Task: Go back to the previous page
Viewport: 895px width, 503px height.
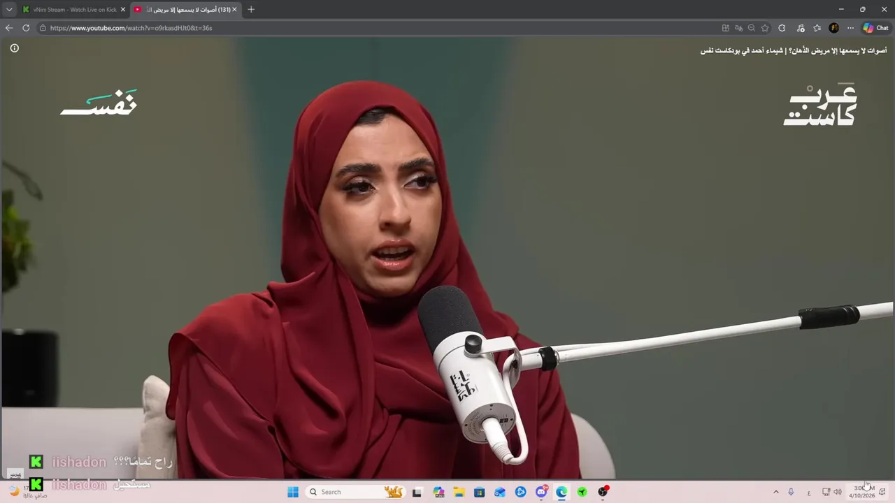Action: coord(9,28)
